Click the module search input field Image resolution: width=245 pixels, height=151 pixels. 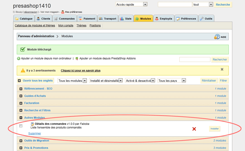point(195,59)
